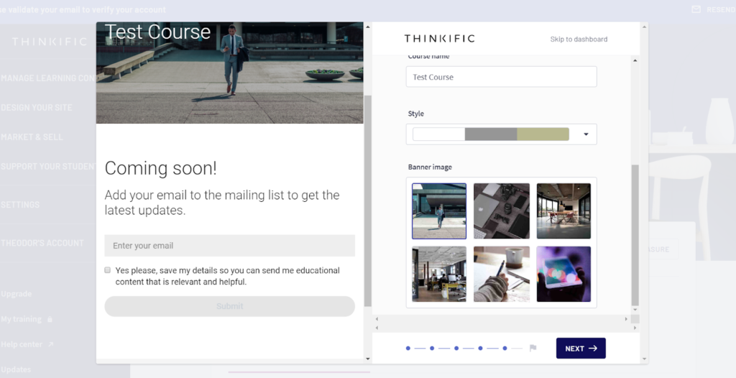Image resolution: width=736 pixels, height=378 pixels.
Task: Click the Thinkific logo in wizard header
Action: [x=439, y=39]
